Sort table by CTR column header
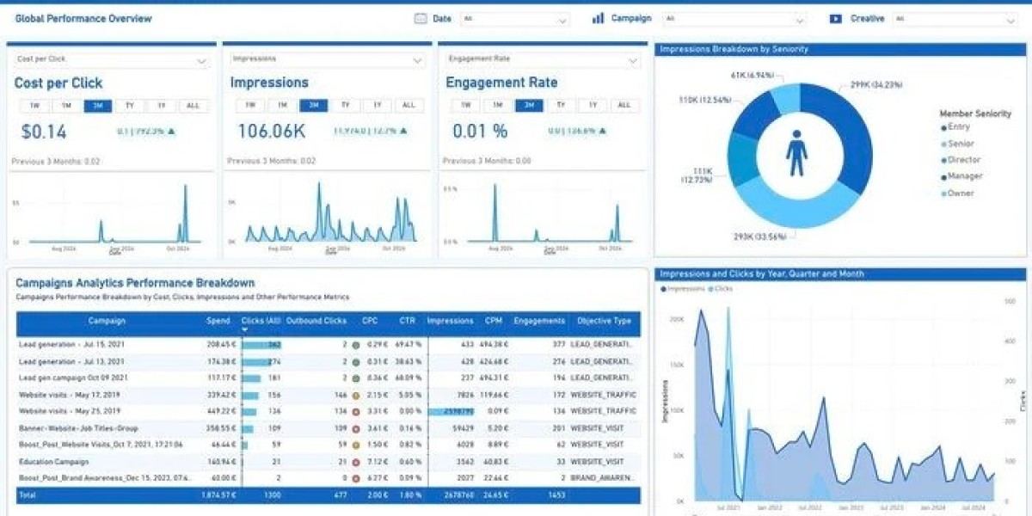Image resolution: width=1032 pixels, height=516 pixels. (408, 321)
